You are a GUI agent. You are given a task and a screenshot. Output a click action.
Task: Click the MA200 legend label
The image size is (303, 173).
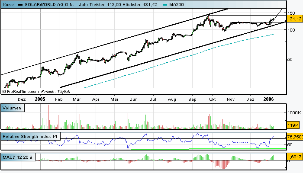(177, 4)
